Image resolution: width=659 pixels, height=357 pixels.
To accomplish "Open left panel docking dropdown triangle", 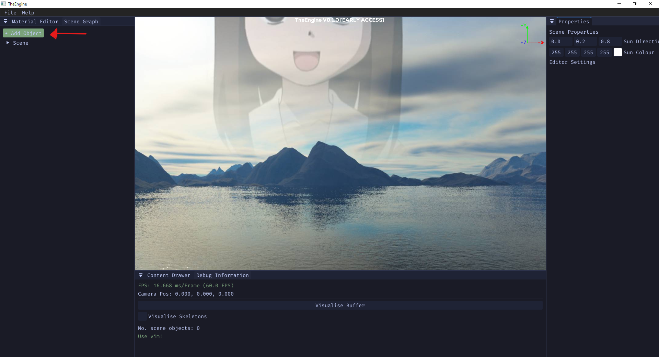I will 5,22.
